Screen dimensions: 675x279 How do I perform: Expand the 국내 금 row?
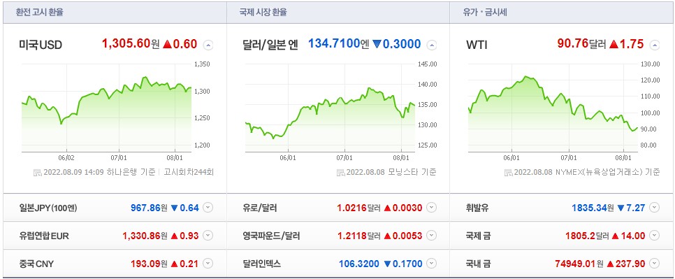click(x=655, y=263)
